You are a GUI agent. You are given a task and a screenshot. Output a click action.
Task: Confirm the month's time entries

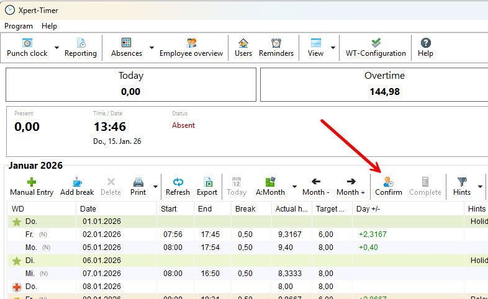[x=389, y=186]
